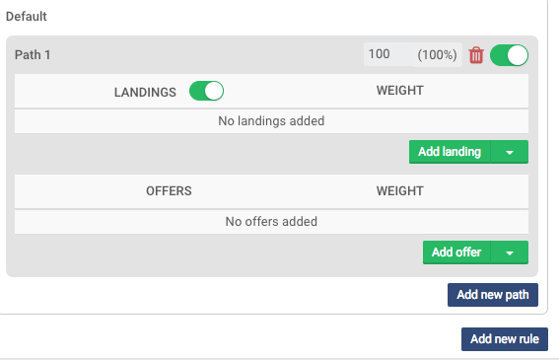Click the WEIGHT header in the landings table
Screen dimensions: 559x360
400,91
